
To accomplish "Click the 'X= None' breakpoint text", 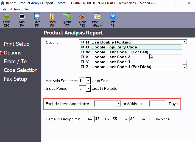I will (x=163, y=119).
